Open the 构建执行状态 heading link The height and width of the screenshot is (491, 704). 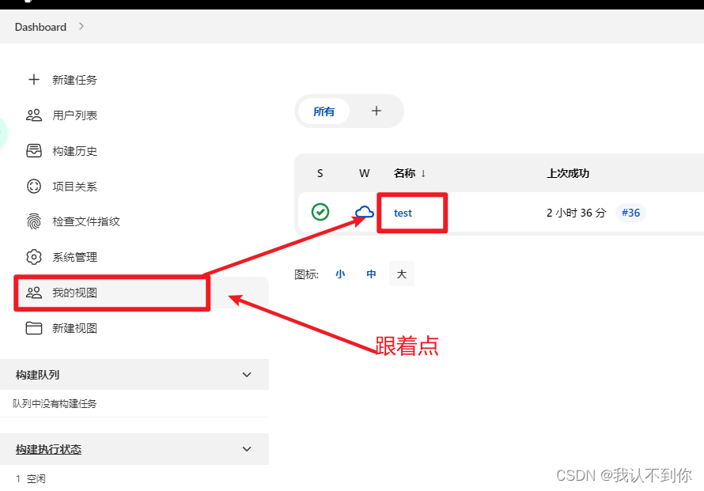48,449
